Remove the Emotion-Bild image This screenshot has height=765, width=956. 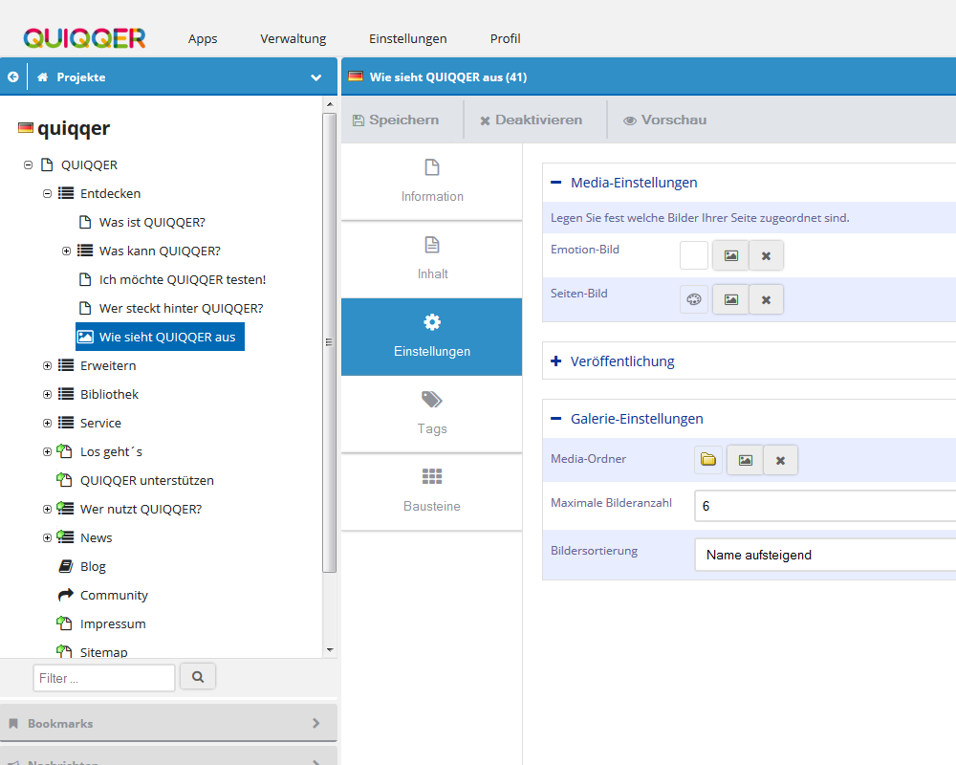click(767, 255)
